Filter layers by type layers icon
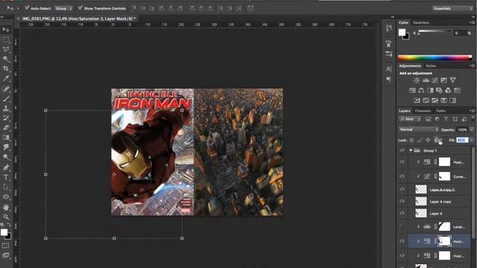477x268 pixels. tap(446, 119)
